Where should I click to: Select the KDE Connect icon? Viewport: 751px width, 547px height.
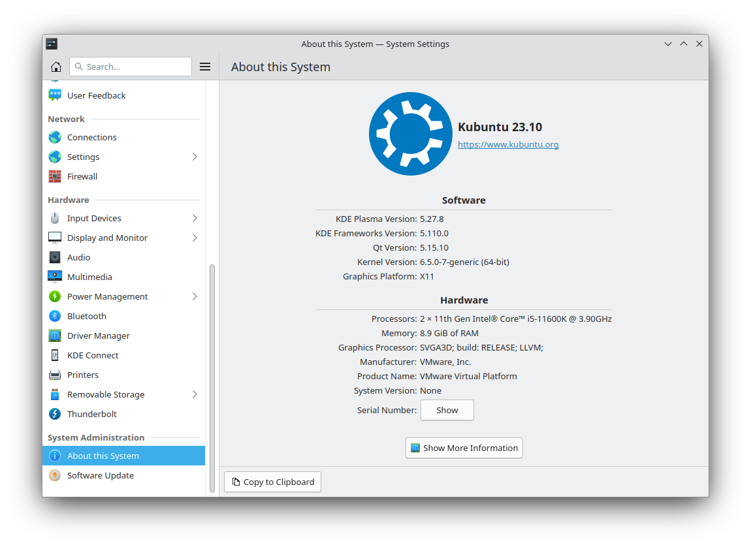[x=55, y=355]
